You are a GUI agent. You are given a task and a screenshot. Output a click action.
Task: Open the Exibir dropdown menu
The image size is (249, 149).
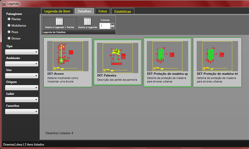pyautogui.click(x=22, y=100)
